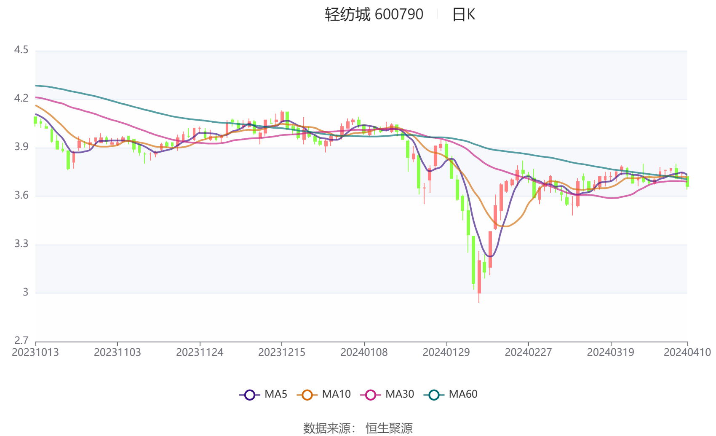Click the 轻纺城 600790 stock title
Viewport: 716px width, 436px height.
[x=374, y=15]
